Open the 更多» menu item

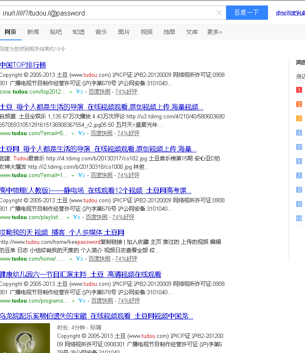[214, 32]
